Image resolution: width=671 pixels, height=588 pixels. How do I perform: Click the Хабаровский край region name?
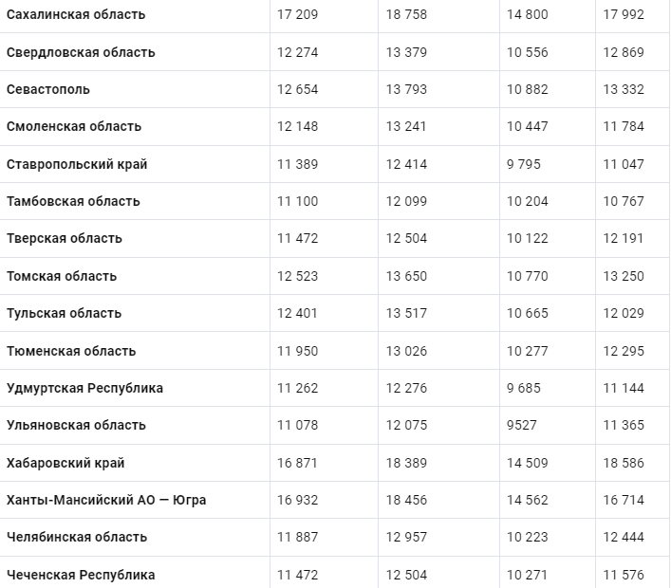pos(65,463)
